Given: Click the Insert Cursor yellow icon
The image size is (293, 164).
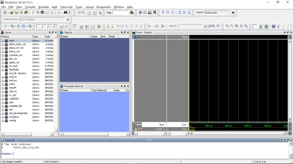Looking at the screenshot, I should tap(108, 26).
